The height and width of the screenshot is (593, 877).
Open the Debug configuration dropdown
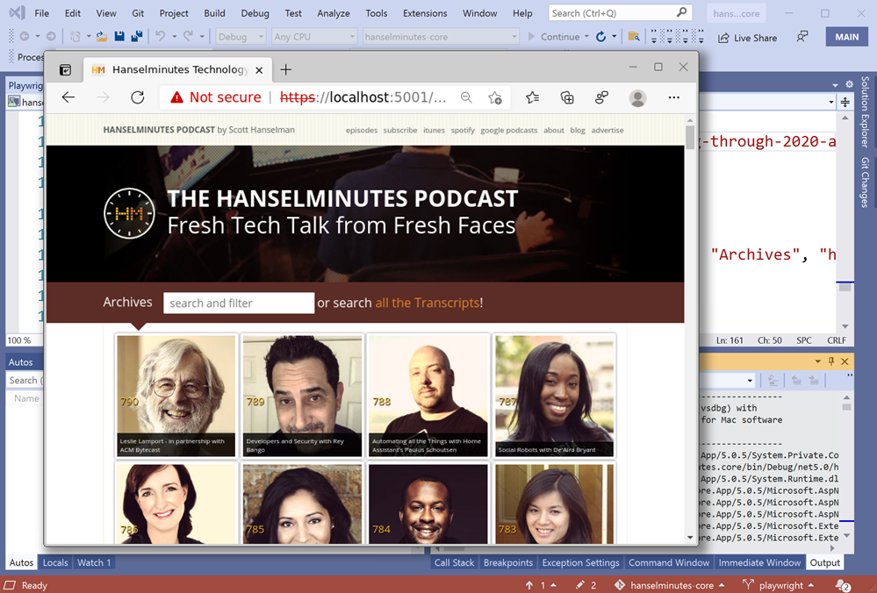(241, 36)
